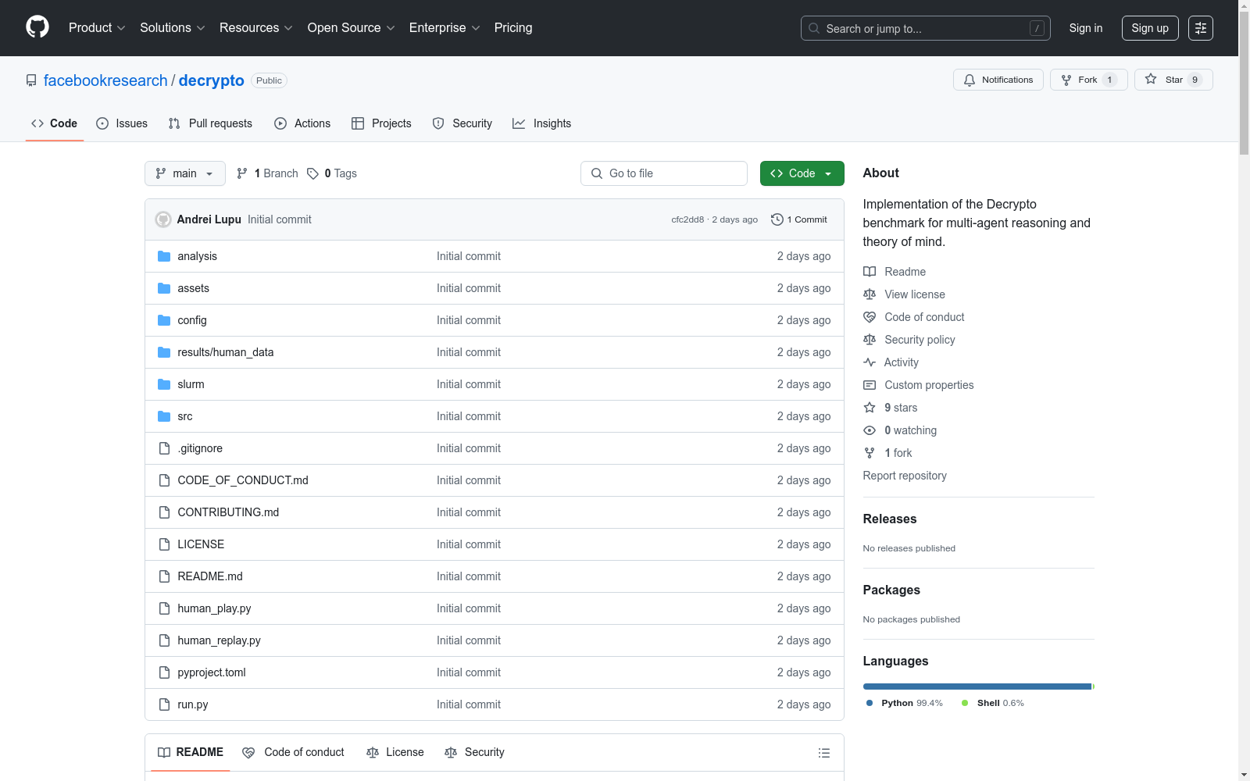1250x781 pixels.
Task: Click the Sign in link
Action: [1086, 28]
